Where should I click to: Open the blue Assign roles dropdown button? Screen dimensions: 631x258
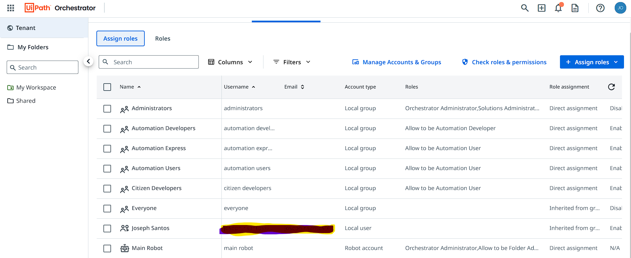(x=592, y=62)
